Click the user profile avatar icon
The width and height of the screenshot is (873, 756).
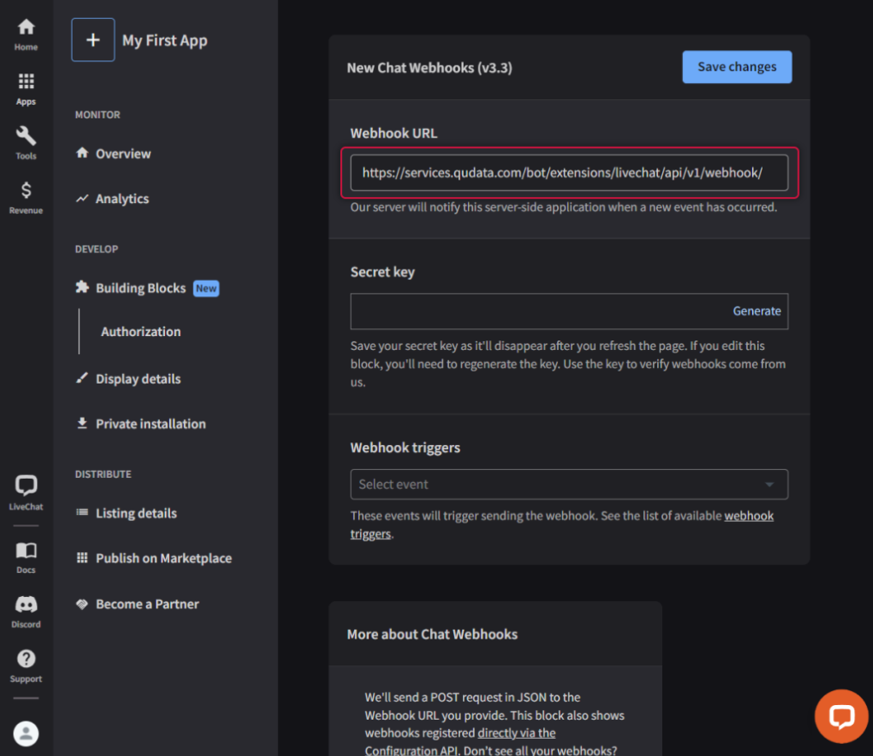[x=26, y=734]
